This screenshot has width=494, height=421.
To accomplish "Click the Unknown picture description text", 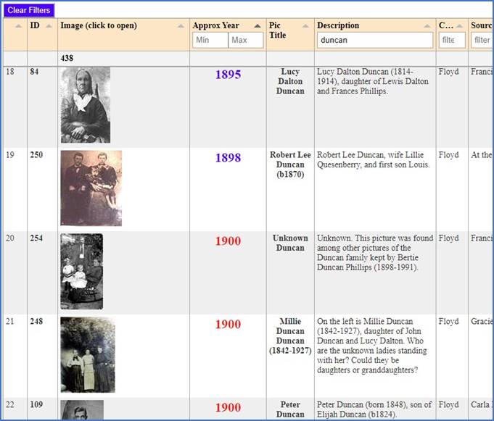I will point(375,253).
